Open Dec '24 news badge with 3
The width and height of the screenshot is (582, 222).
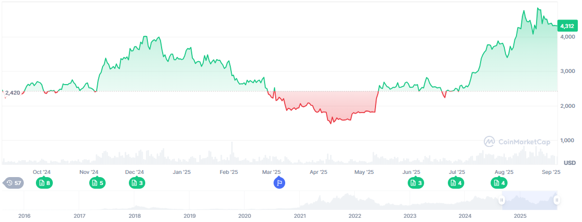[x=137, y=183]
